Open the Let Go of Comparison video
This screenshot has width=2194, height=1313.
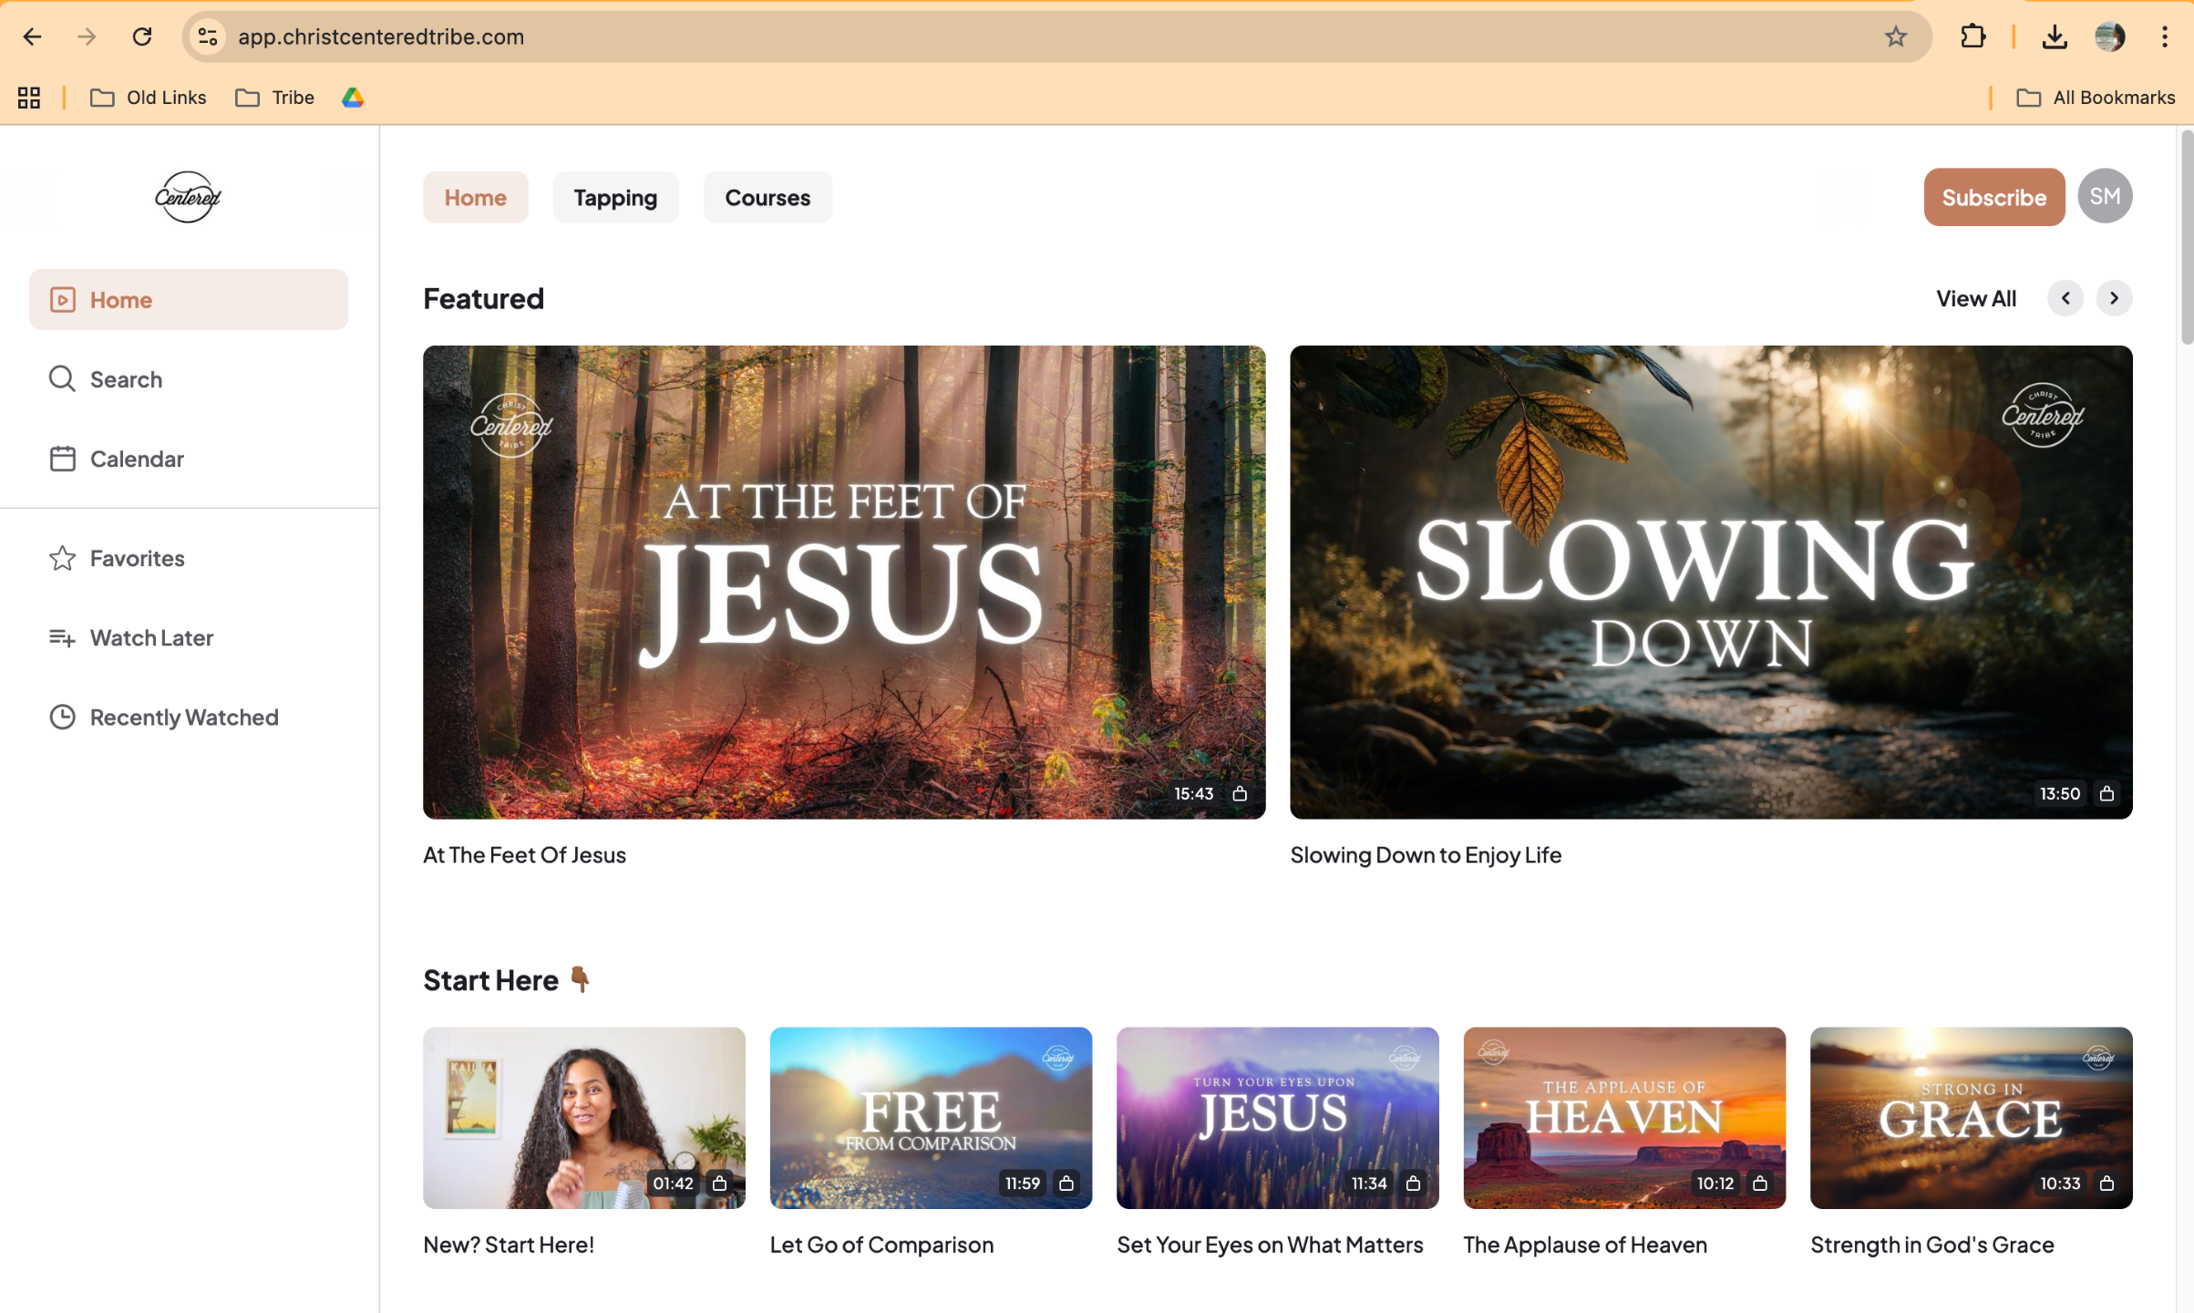click(930, 1118)
